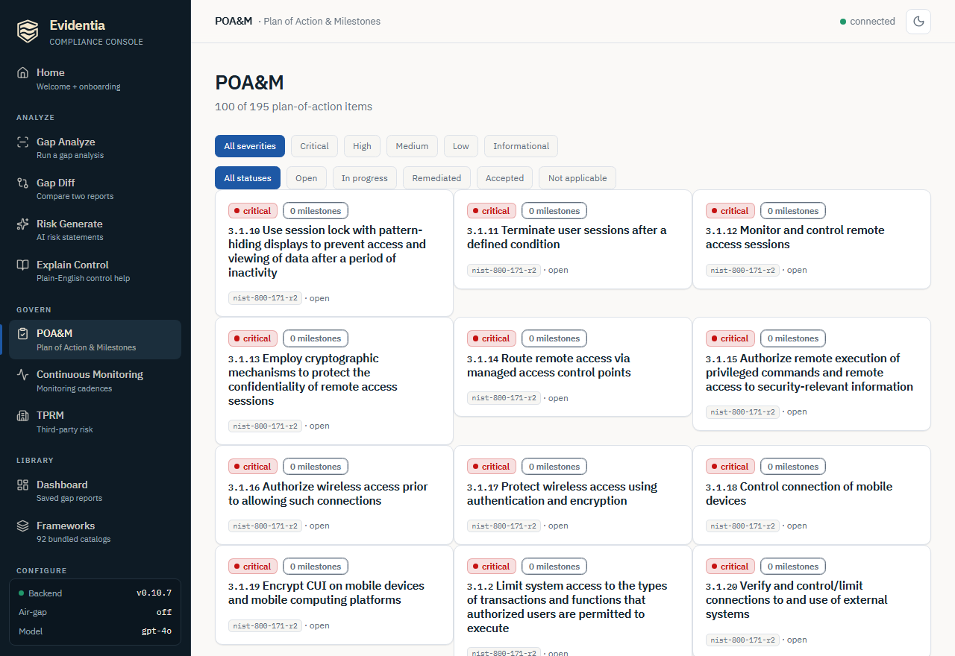Open 3.1.20 external systems card
Screen dimensions: 955x656
[811, 601]
